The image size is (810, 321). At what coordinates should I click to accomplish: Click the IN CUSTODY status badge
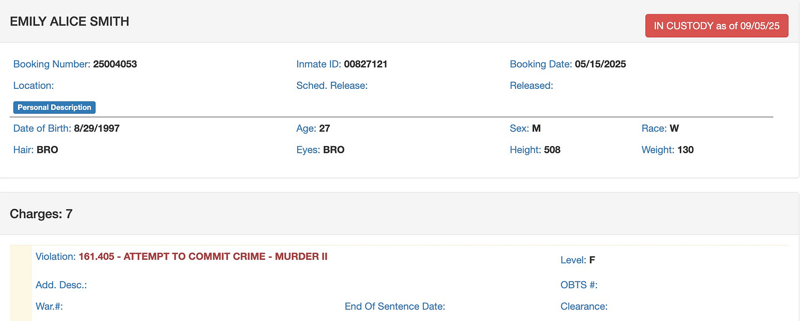coord(717,26)
